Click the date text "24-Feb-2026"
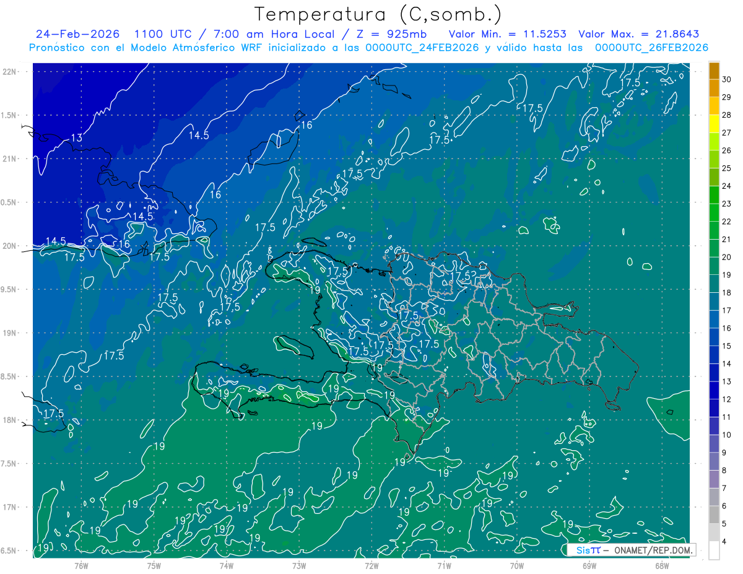 click(x=78, y=34)
